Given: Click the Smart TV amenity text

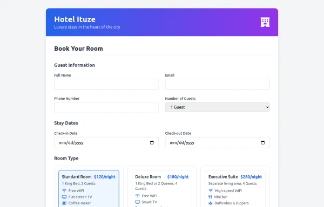Looking at the screenshot, I should click(150, 202).
